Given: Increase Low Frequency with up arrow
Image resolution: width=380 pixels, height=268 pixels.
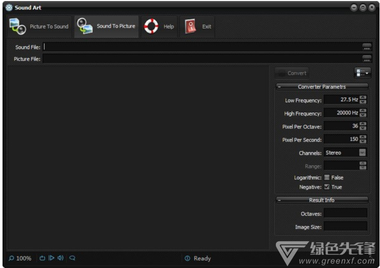Looking at the screenshot, I should pos(363,98).
